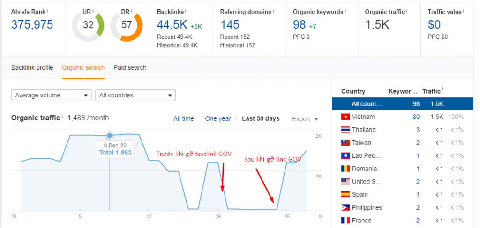Switch to Backlink profile tab
This screenshot has width=480, height=228.
pyautogui.click(x=32, y=67)
